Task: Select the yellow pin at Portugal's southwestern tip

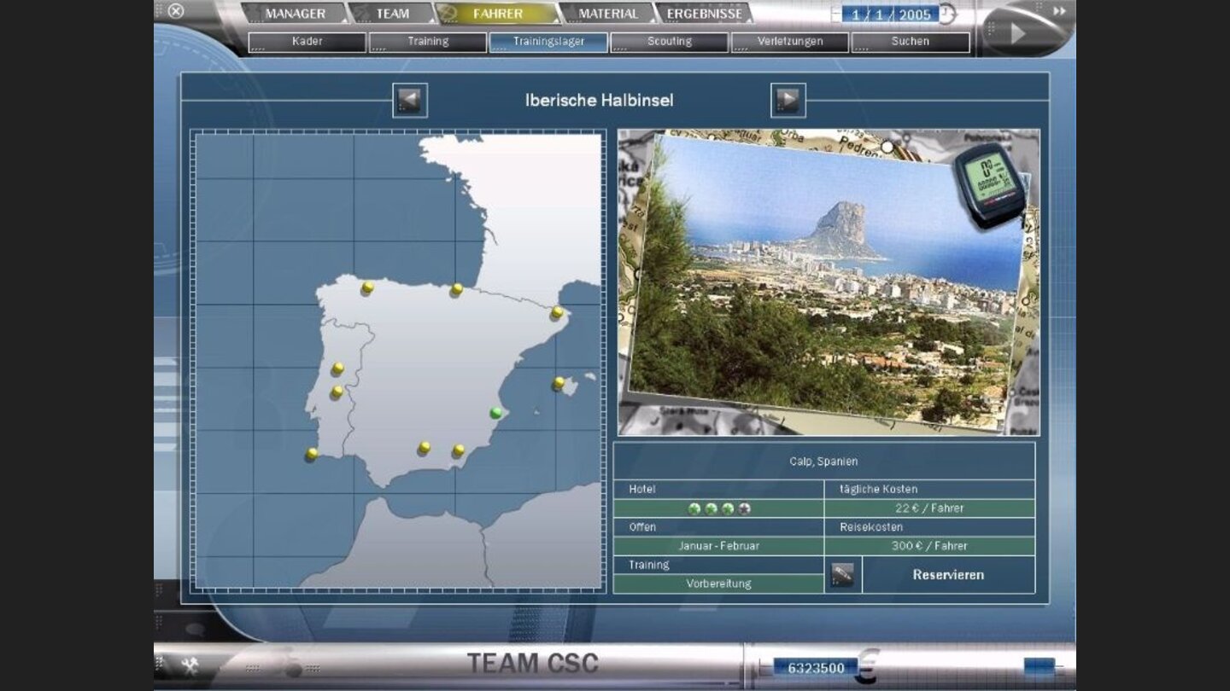Action: tap(313, 454)
